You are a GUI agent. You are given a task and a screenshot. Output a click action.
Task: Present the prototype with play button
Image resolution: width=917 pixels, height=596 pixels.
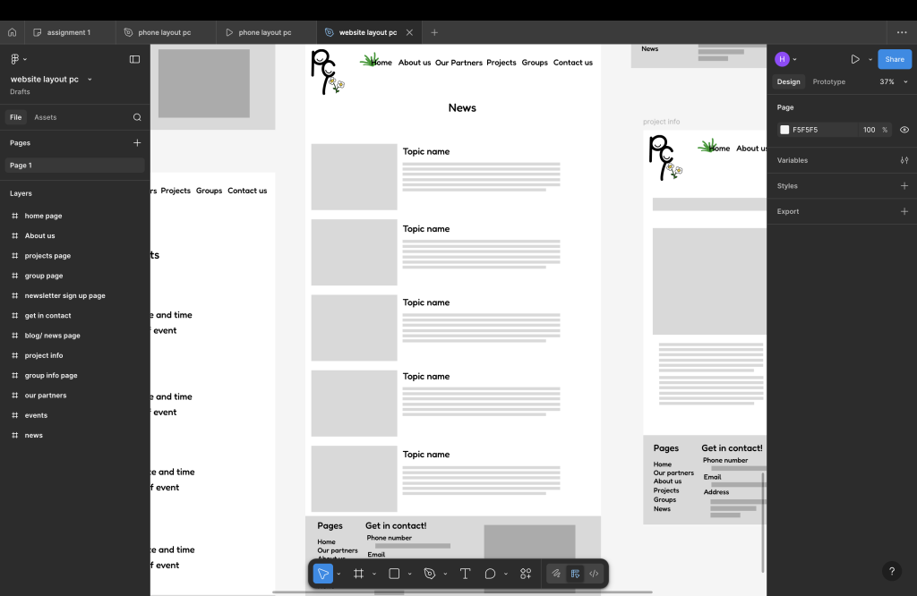[x=854, y=59]
